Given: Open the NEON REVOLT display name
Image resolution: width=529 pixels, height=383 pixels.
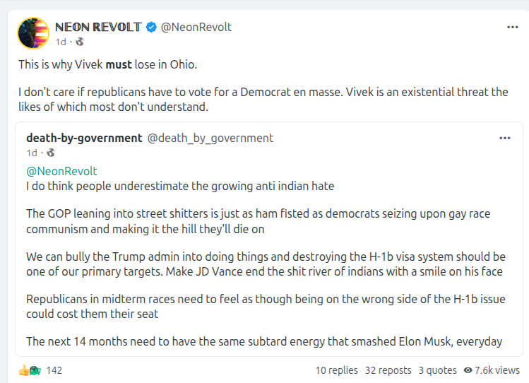Looking at the screenshot, I should [x=98, y=28].
